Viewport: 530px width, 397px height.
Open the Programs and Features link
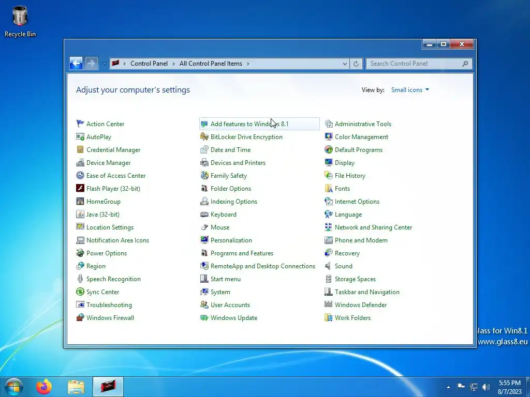tap(242, 253)
